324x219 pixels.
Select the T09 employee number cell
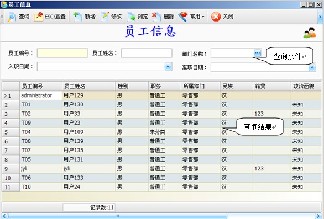(41, 123)
